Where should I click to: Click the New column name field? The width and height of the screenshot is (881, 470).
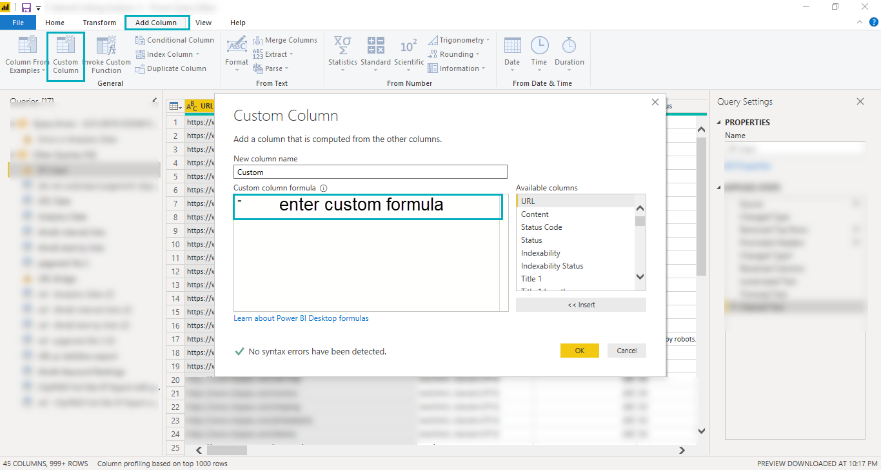tap(370, 172)
